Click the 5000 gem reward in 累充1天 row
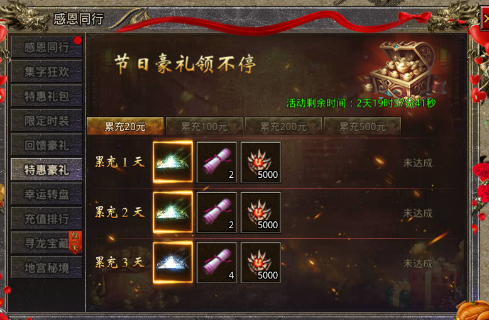 click(261, 162)
